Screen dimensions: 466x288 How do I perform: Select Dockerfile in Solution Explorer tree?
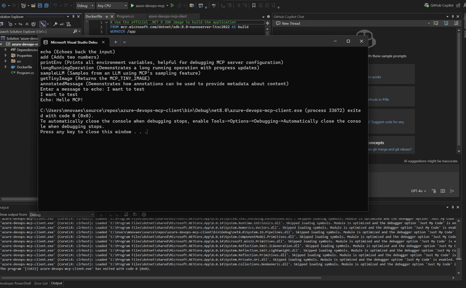click(x=24, y=67)
